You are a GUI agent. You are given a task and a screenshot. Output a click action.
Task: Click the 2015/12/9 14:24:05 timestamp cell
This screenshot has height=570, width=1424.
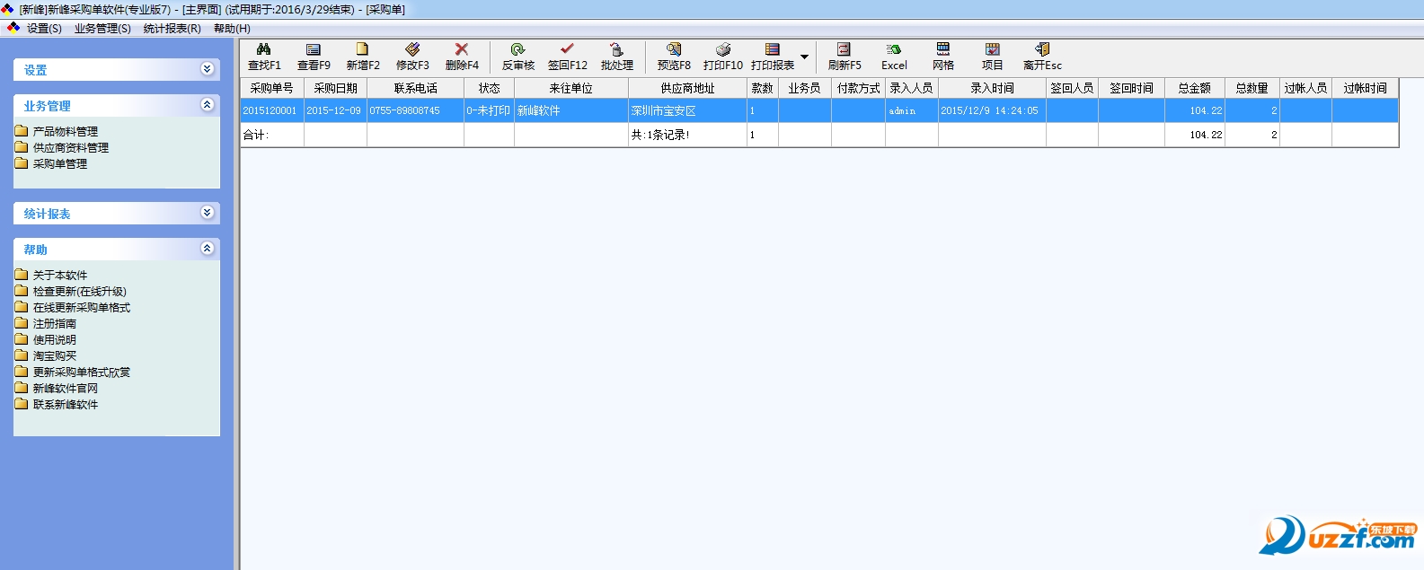tap(993, 110)
